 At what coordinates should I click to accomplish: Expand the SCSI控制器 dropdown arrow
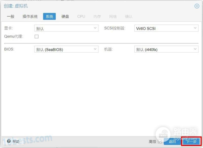195,28
